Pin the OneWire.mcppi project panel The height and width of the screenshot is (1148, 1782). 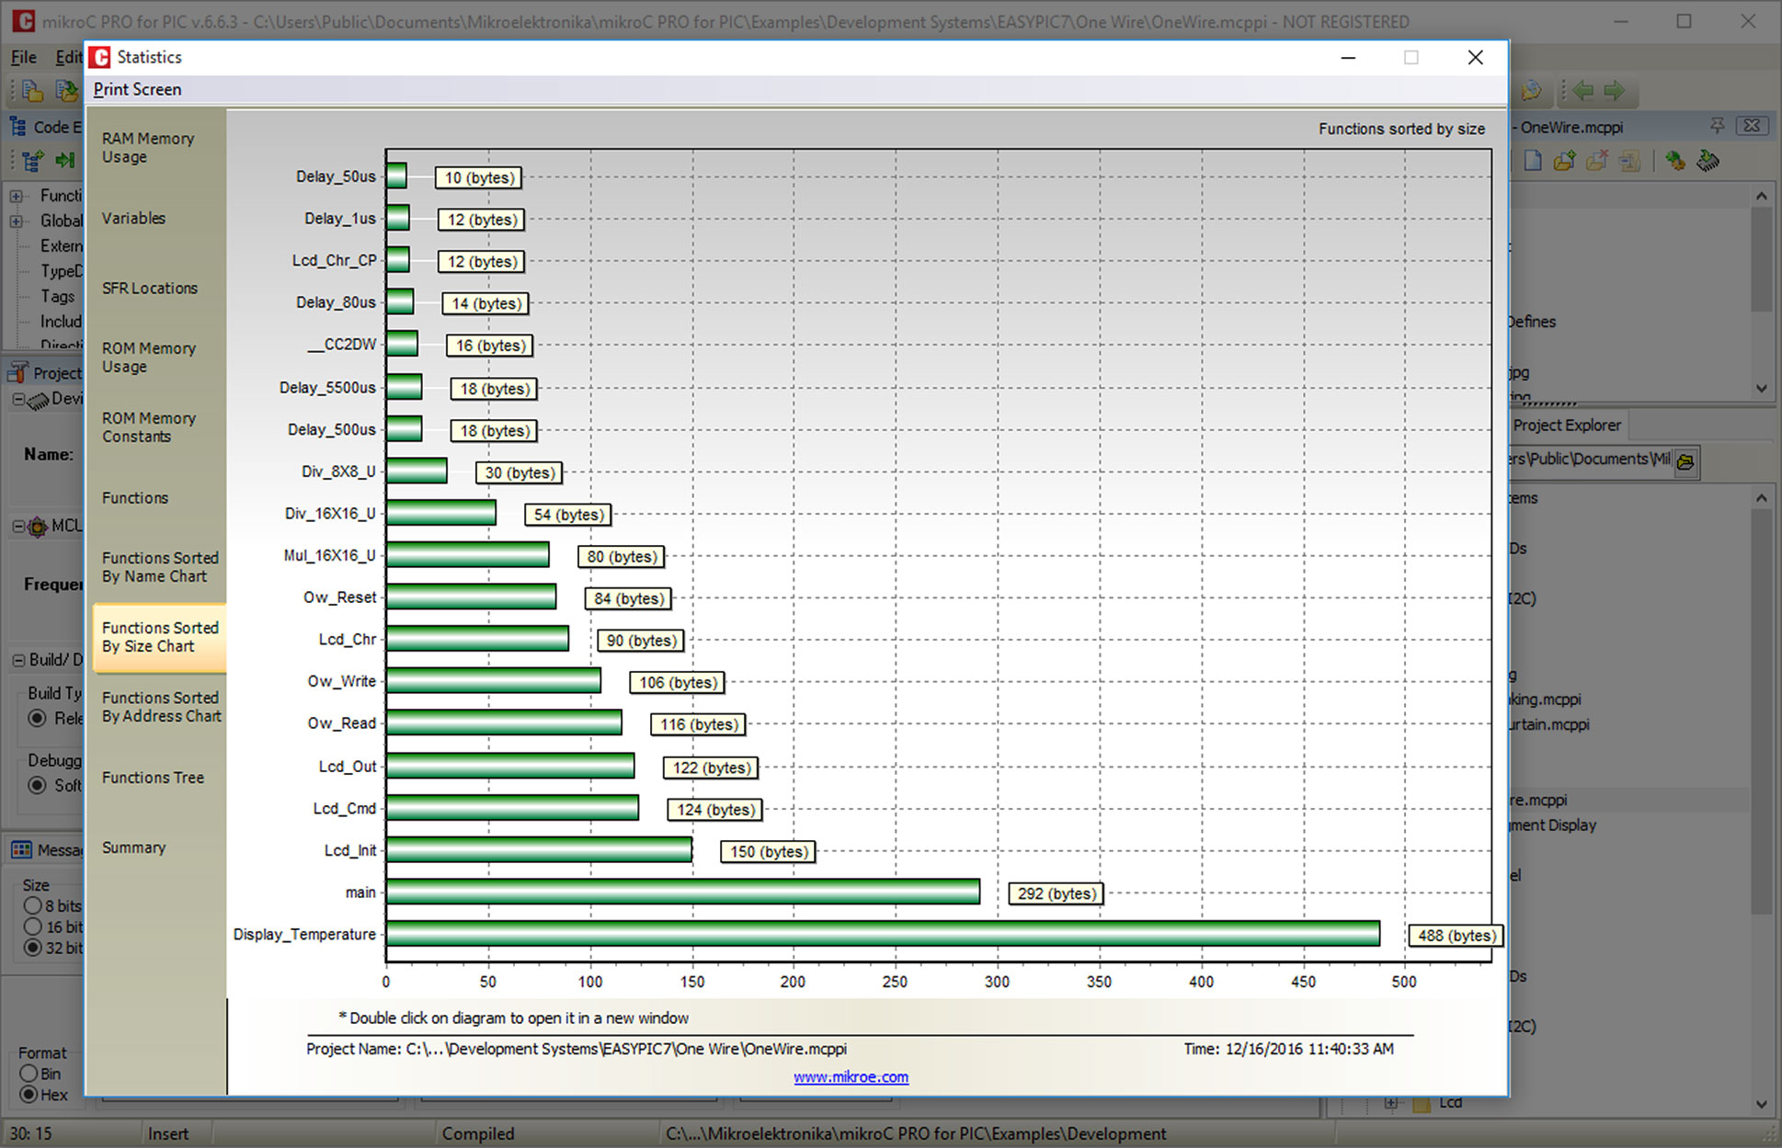point(1717,126)
